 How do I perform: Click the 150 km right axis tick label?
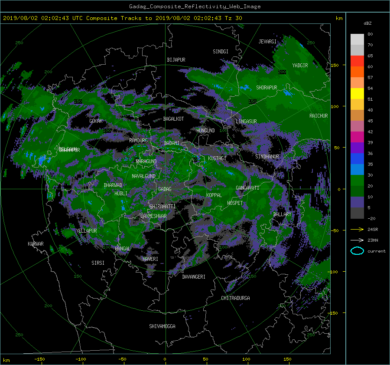(x=335, y=65)
